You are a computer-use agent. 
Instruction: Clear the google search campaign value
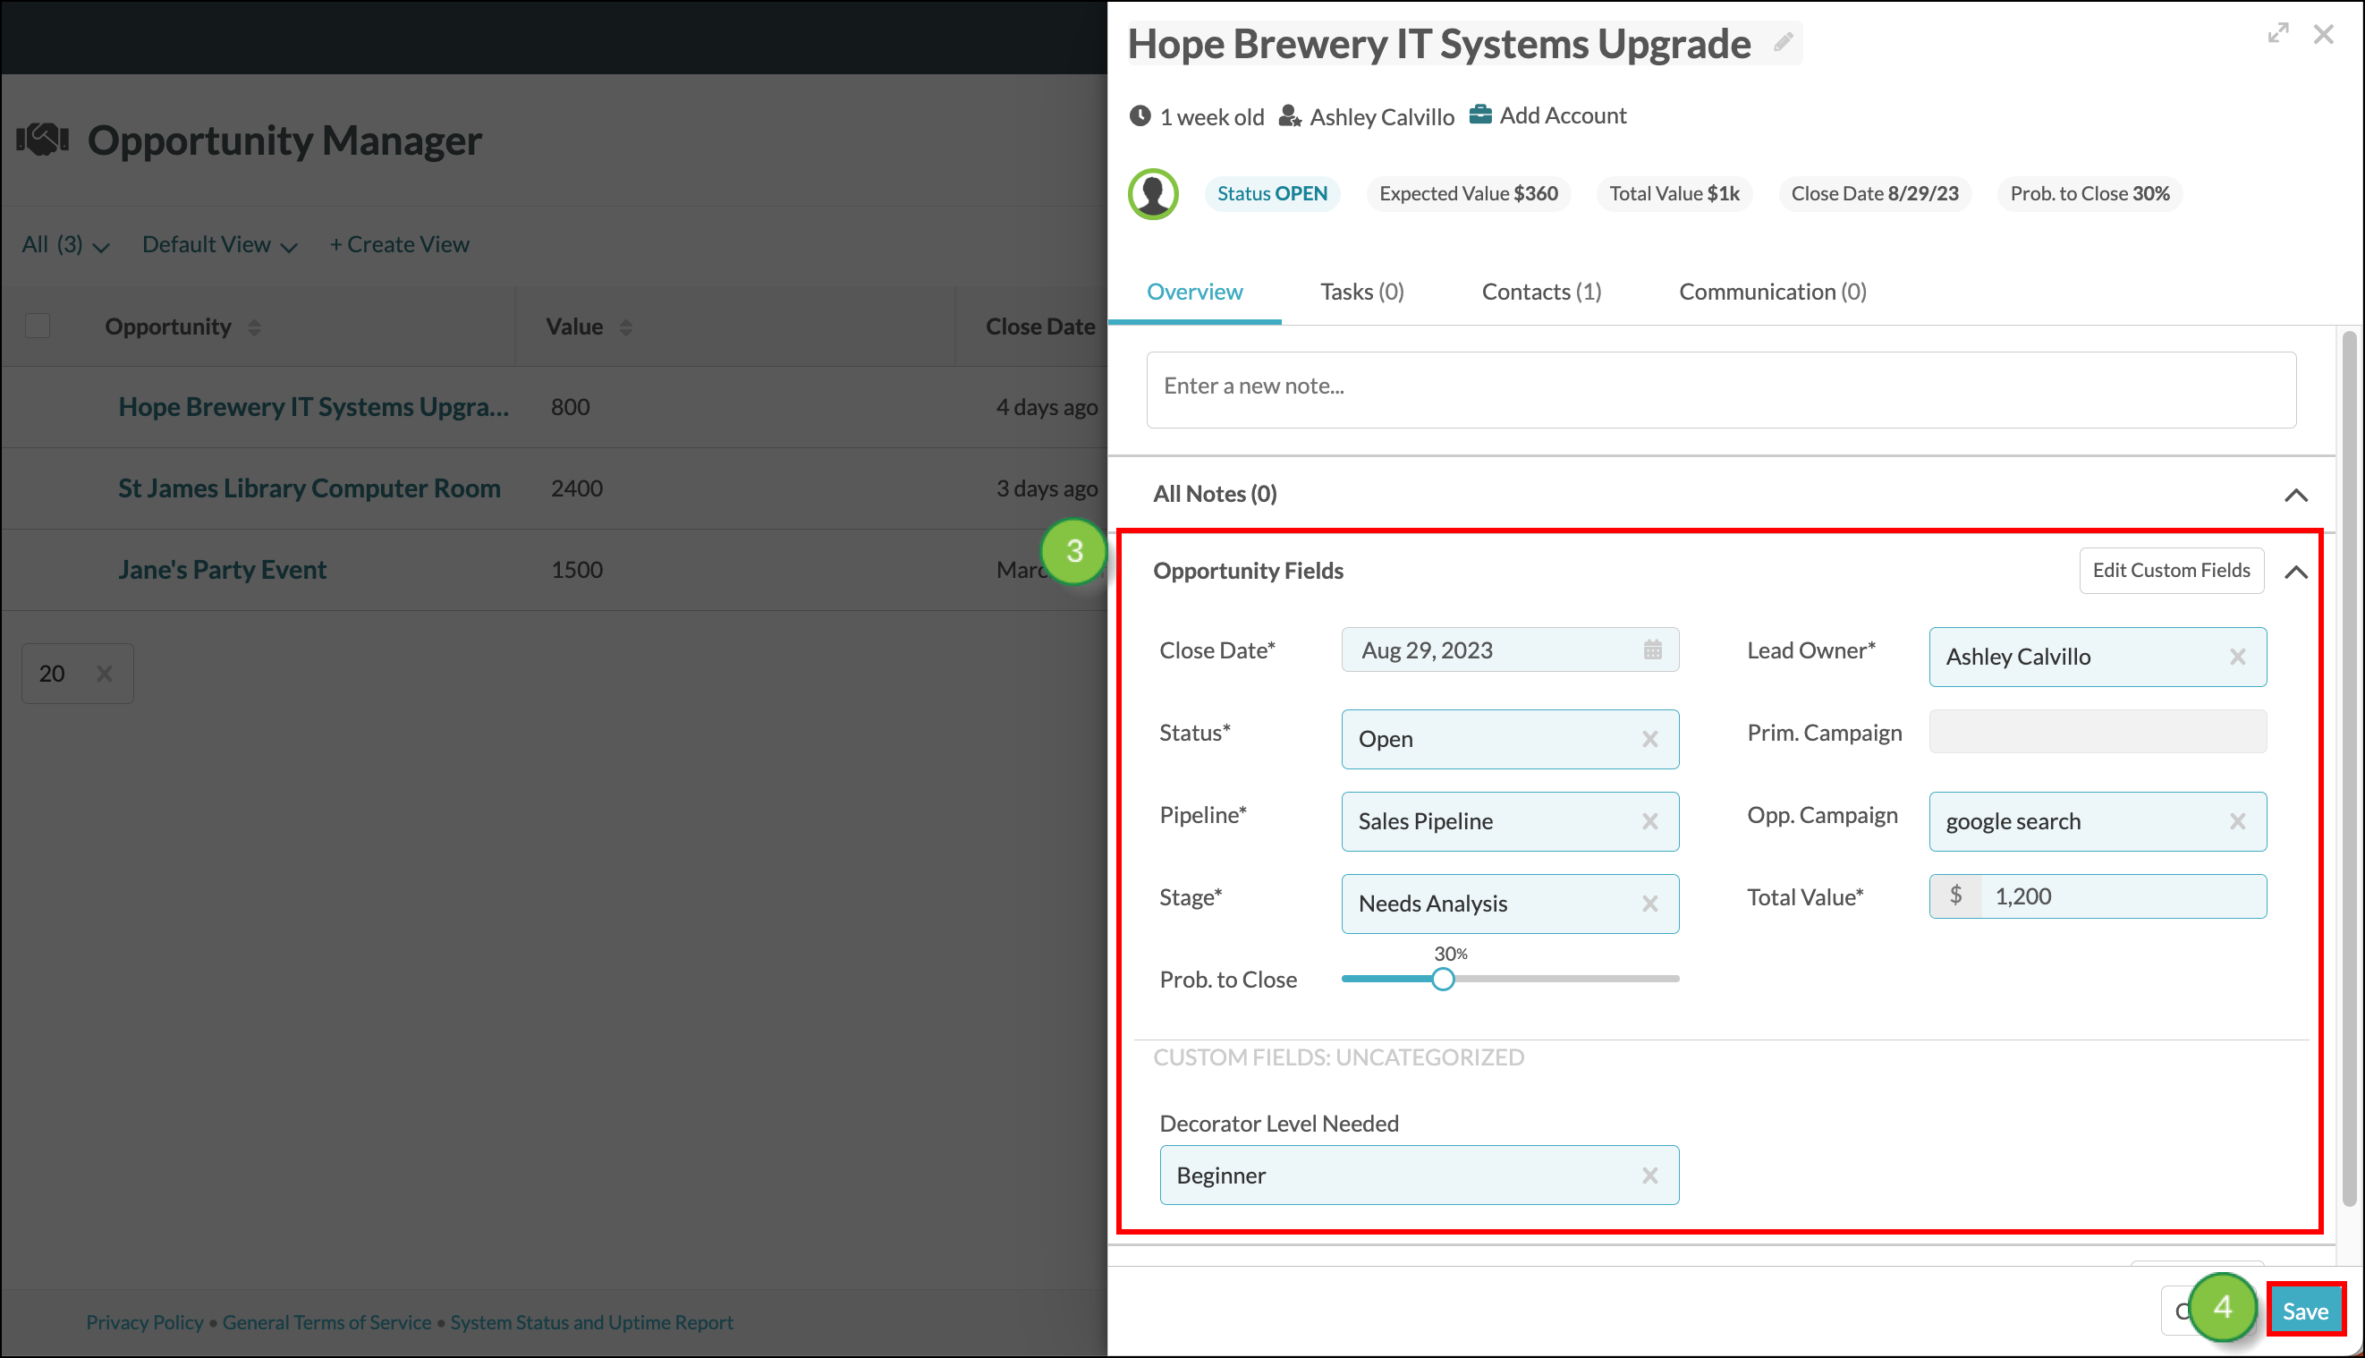2237,822
